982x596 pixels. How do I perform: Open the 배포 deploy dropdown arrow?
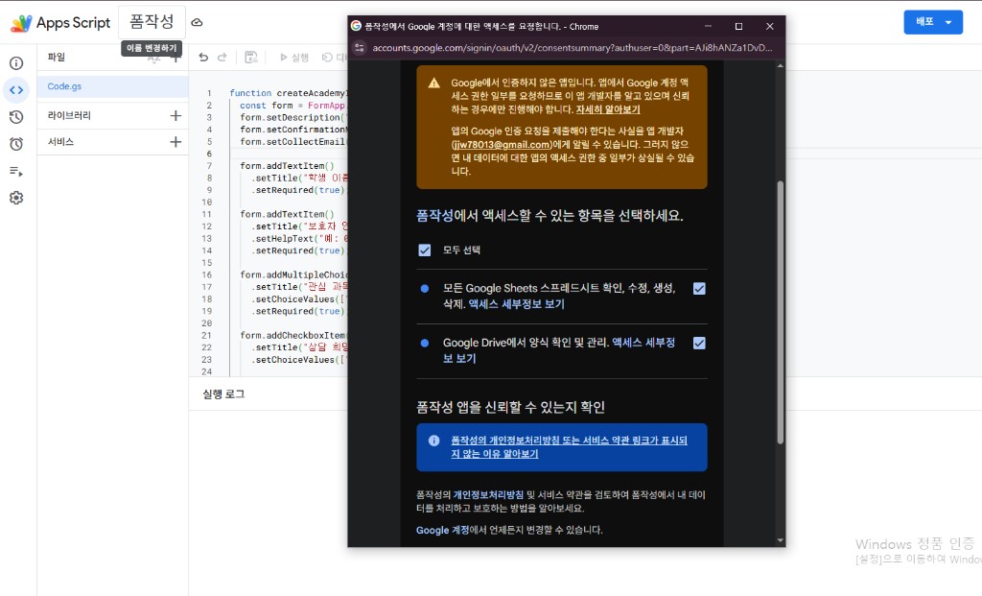948,23
